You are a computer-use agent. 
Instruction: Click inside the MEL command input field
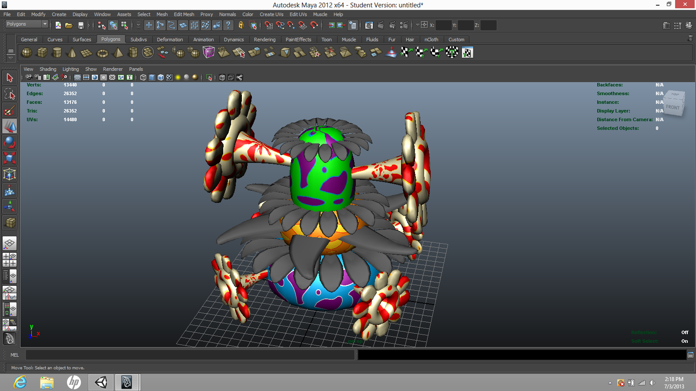click(x=190, y=355)
